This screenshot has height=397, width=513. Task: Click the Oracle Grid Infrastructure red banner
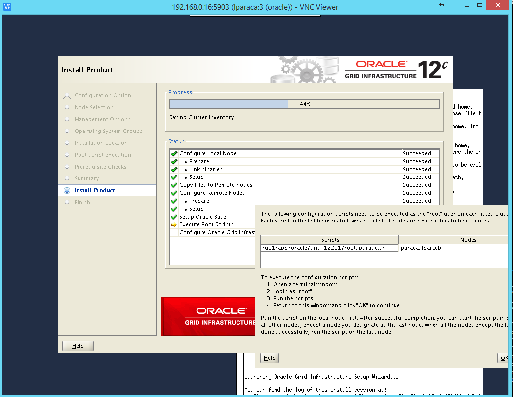click(208, 316)
